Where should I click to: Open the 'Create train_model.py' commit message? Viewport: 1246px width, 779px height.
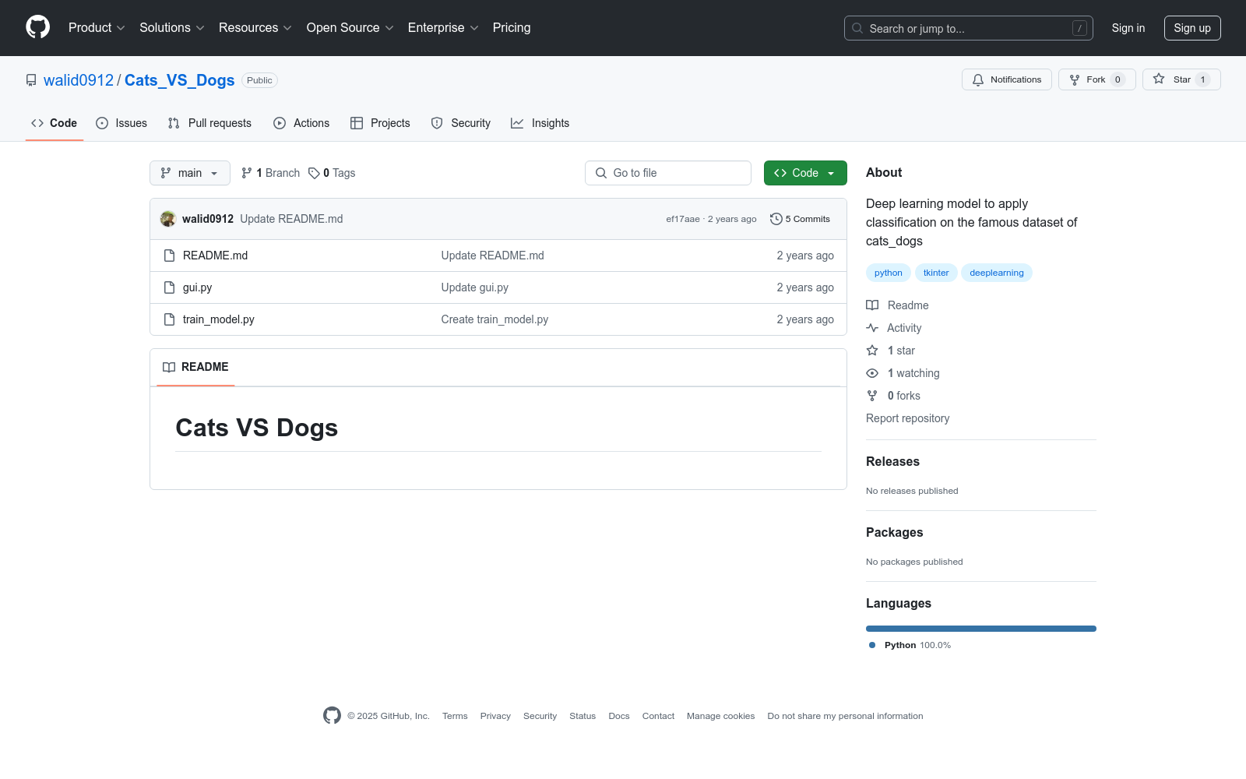(x=495, y=319)
